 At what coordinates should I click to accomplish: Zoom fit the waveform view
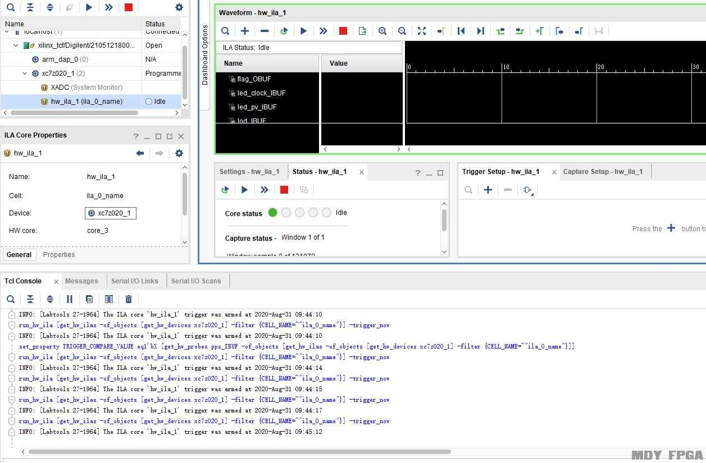(421, 31)
